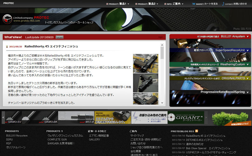
Task: Open first pistol photo thumbnail
Action: click(x=145, y=63)
